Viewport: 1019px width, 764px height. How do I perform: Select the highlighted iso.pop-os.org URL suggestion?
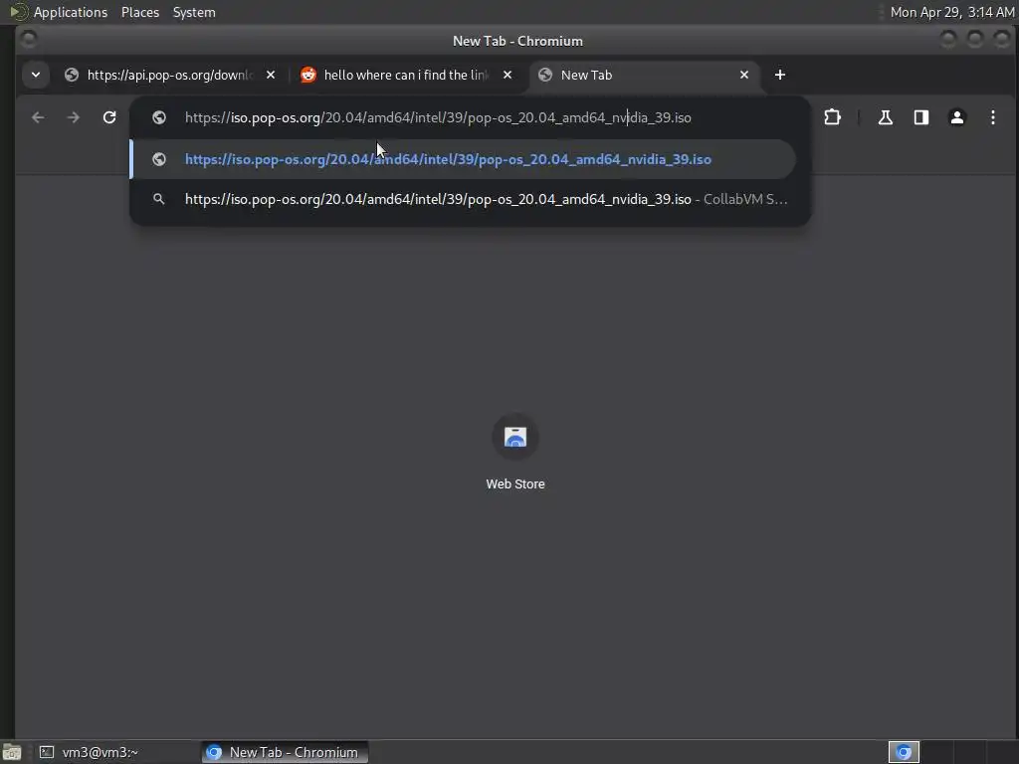click(x=463, y=159)
